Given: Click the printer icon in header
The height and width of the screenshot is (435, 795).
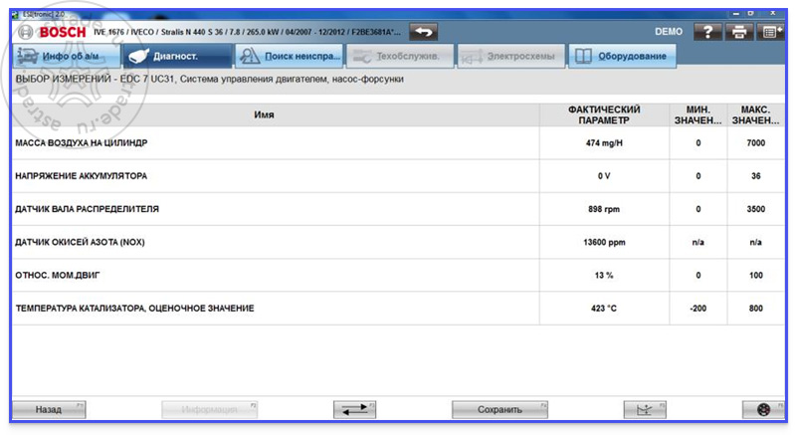Looking at the screenshot, I should coord(738,32).
